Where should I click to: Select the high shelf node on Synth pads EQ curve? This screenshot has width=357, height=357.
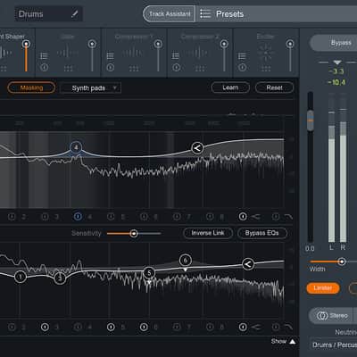(x=248, y=264)
